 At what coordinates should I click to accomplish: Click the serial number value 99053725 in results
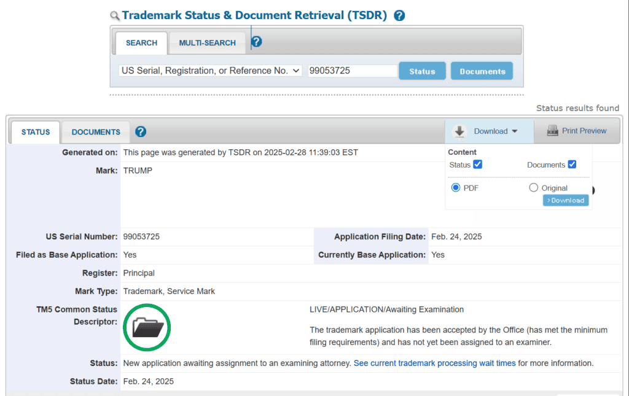click(x=141, y=236)
